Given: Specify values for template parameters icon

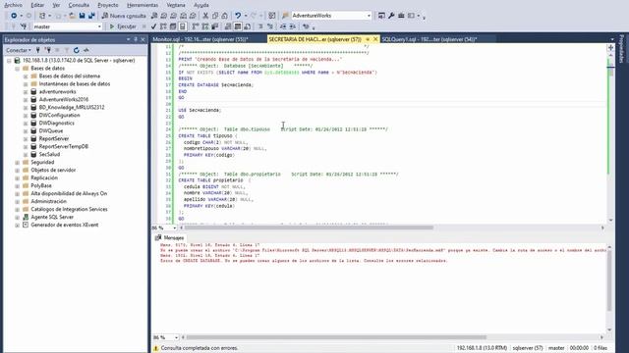Looking at the screenshot, I should [306, 26].
